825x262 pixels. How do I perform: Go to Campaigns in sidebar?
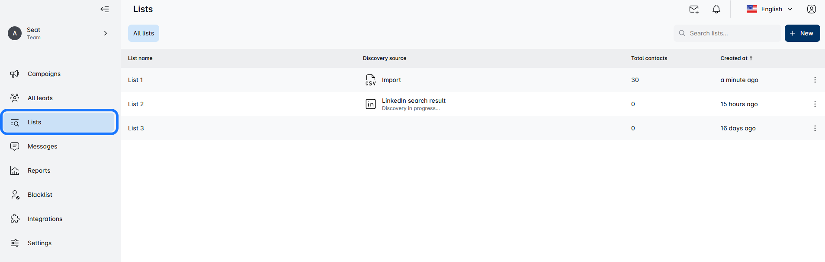44,74
